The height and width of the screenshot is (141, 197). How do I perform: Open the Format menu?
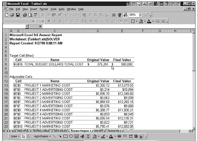point(44,9)
